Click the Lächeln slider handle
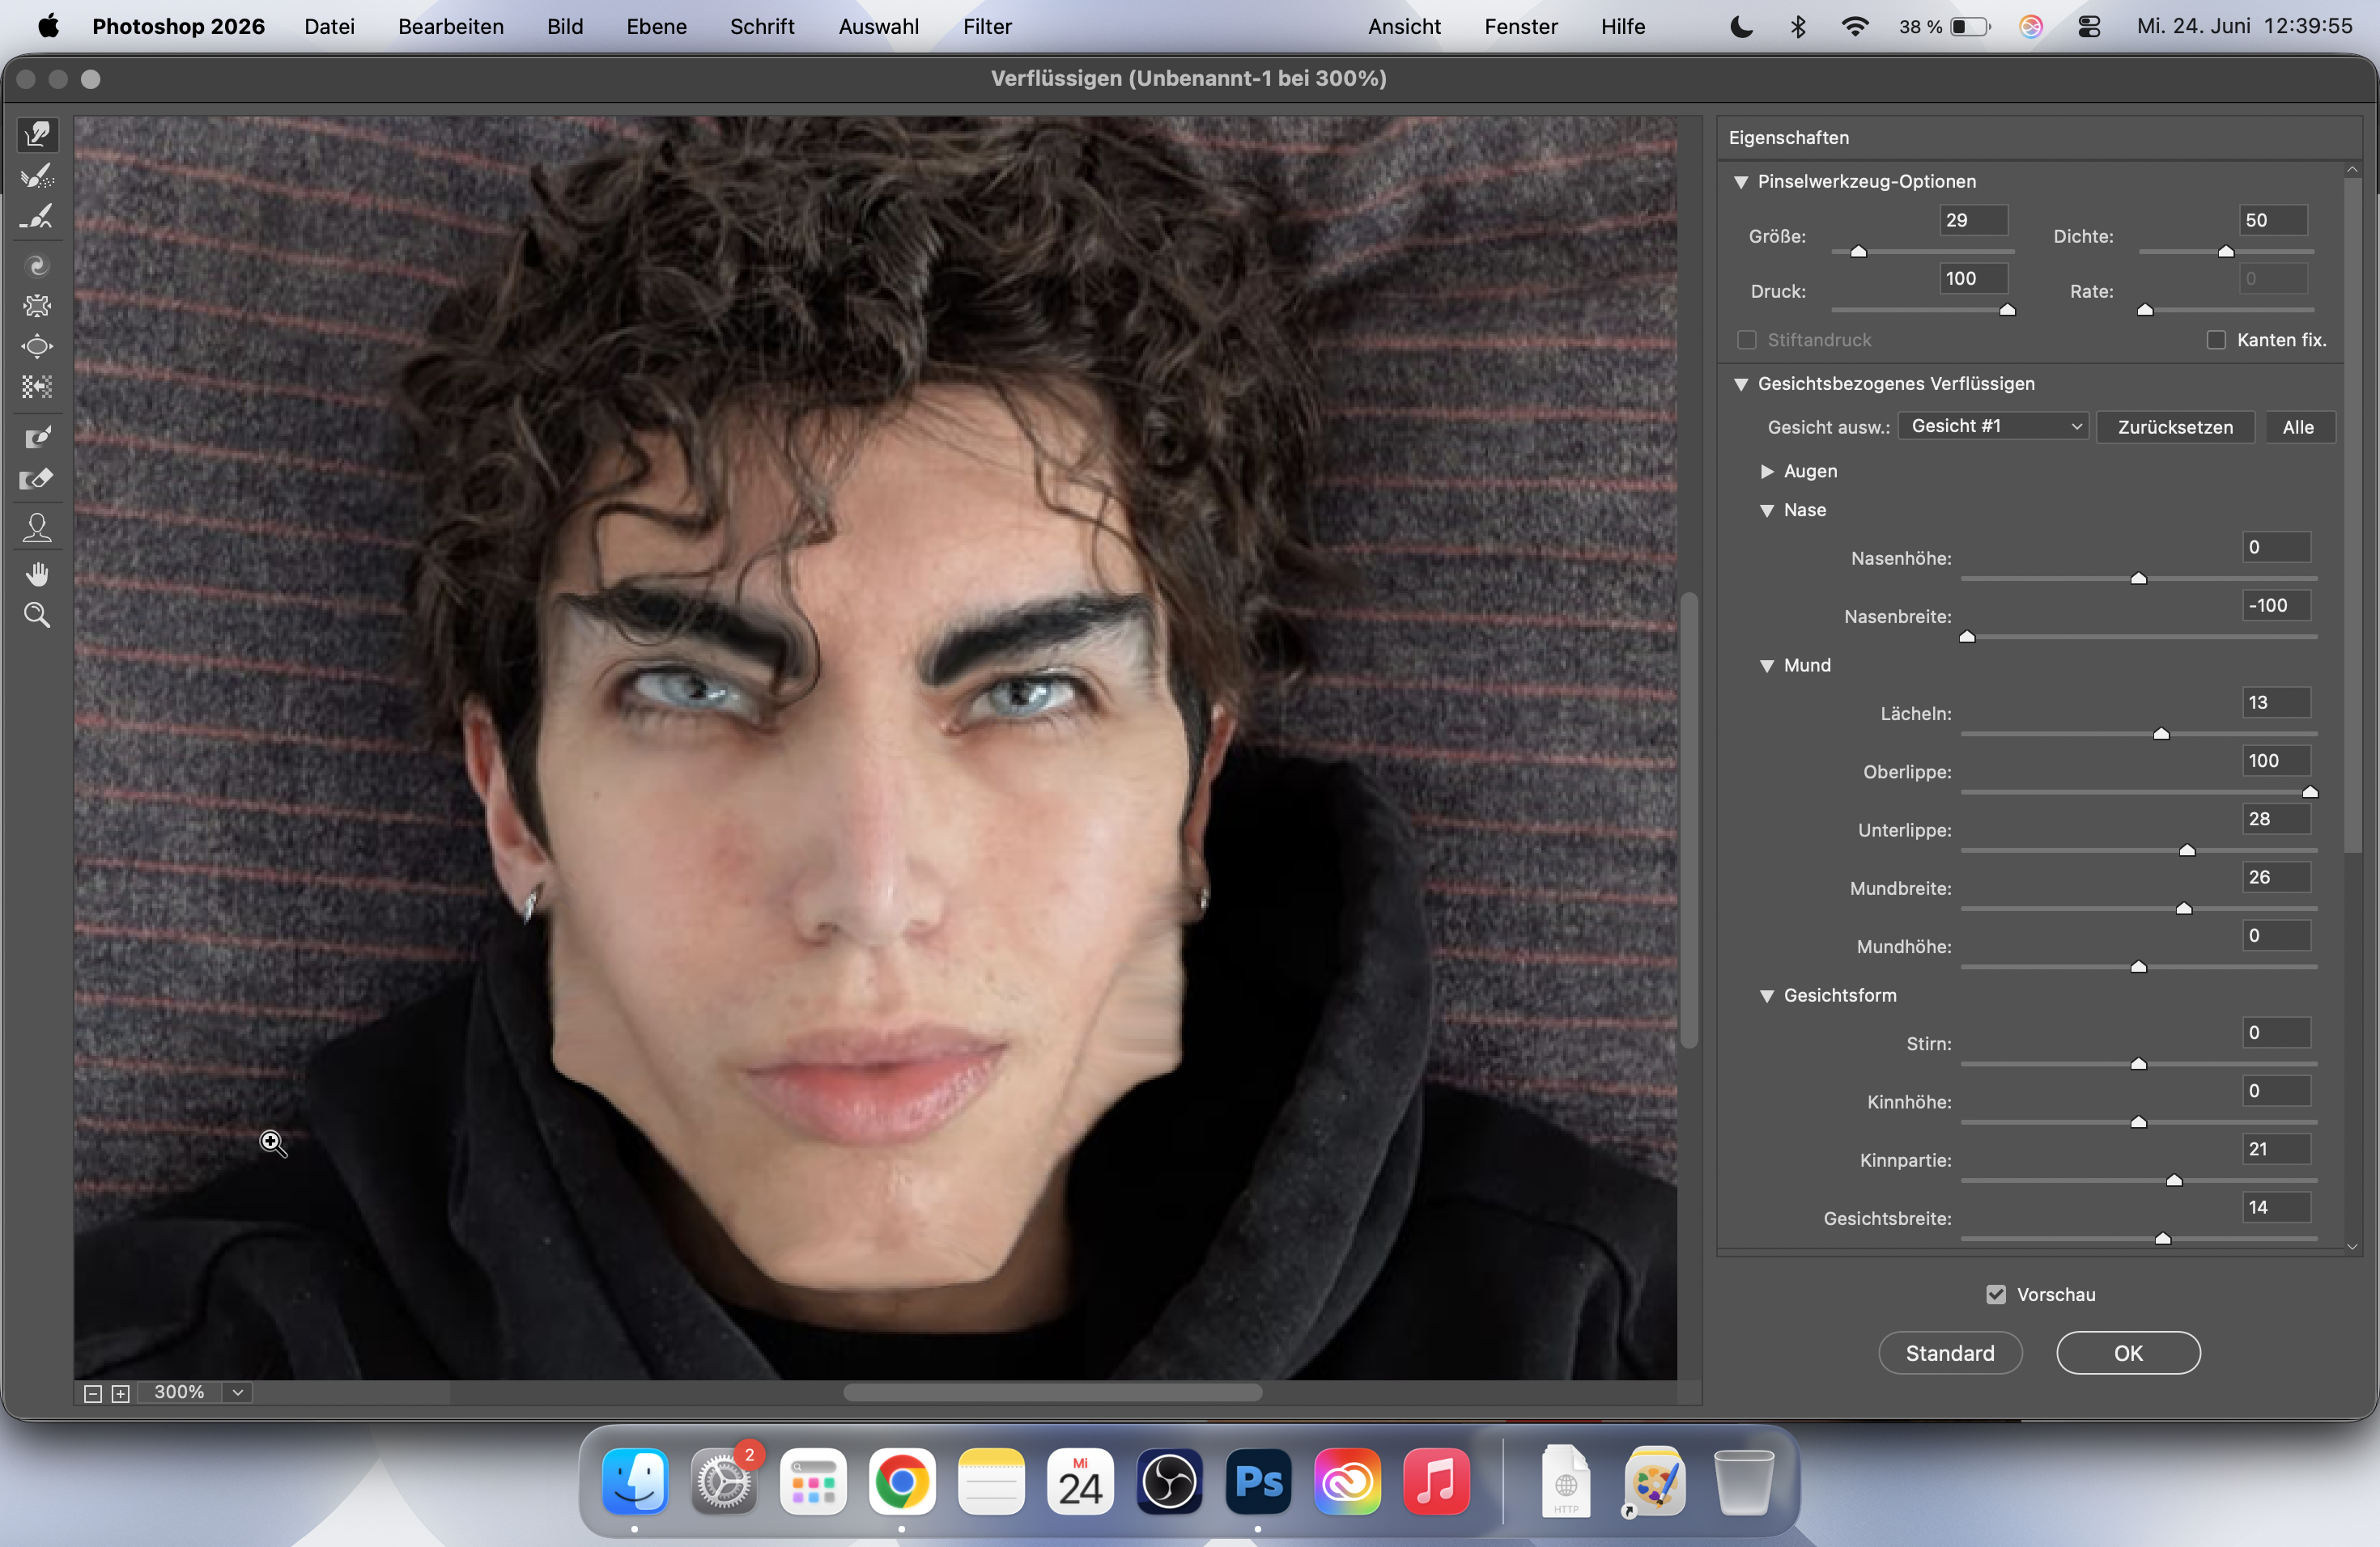Image resolution: width=2380 pixels, height=1547 pixels. [x=2161, y=734]
